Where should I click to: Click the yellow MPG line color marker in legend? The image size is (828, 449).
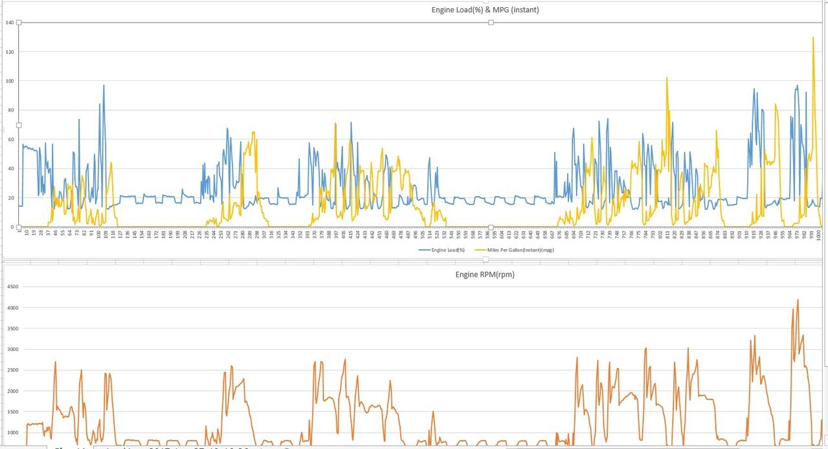click(481, 249)
